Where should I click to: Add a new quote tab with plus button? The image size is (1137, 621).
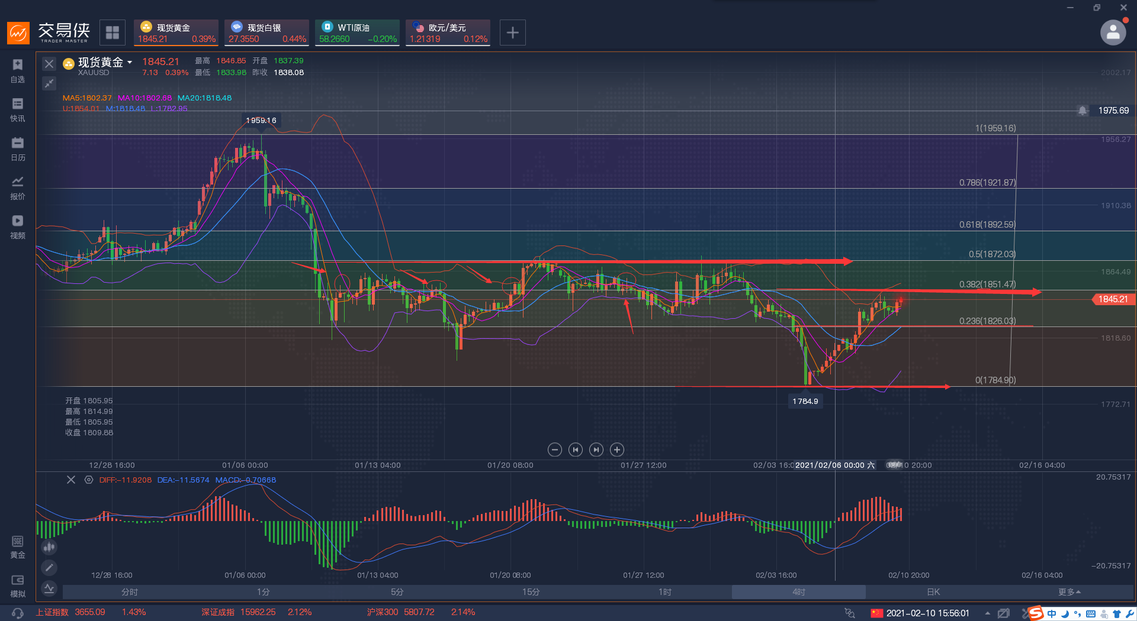coord(513,33)
